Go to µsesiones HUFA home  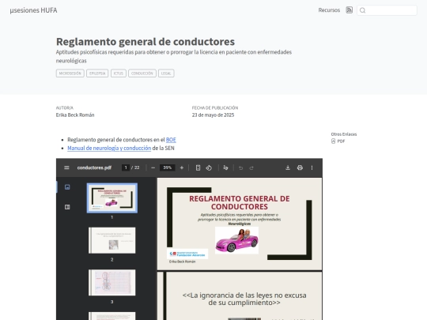tap(33, 10)
